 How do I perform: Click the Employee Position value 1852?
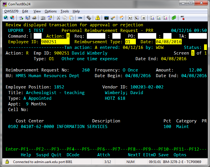point(59,87)
